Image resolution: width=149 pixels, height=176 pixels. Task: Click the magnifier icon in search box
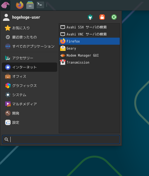pos(7,139)
